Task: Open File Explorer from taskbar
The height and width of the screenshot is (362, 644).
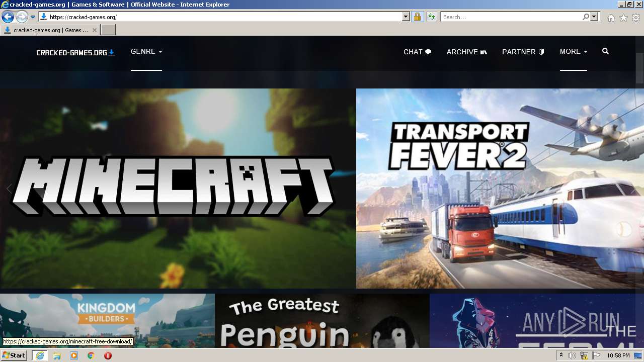Action: coord(57,355)
